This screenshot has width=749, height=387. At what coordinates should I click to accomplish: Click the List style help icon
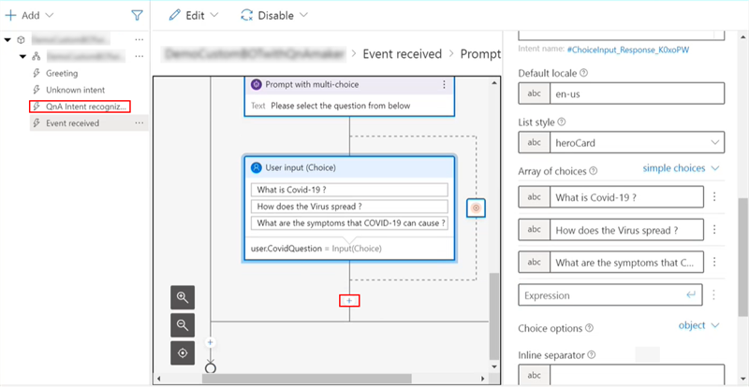point(562,122)
